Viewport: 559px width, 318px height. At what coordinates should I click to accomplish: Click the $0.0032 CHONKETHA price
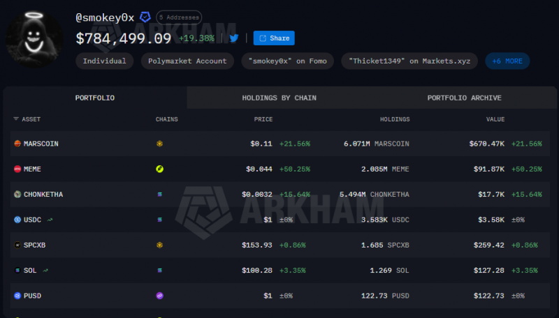256,194
